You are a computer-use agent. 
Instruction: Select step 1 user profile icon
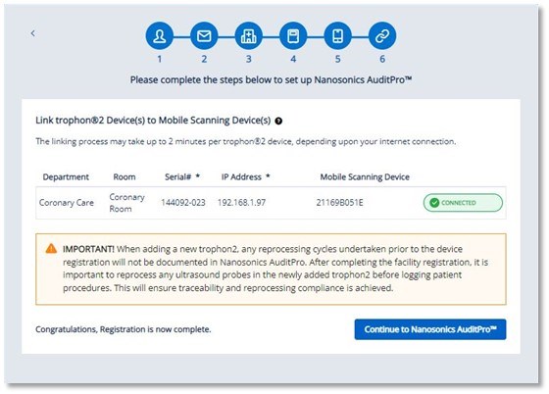coord(160,36)
